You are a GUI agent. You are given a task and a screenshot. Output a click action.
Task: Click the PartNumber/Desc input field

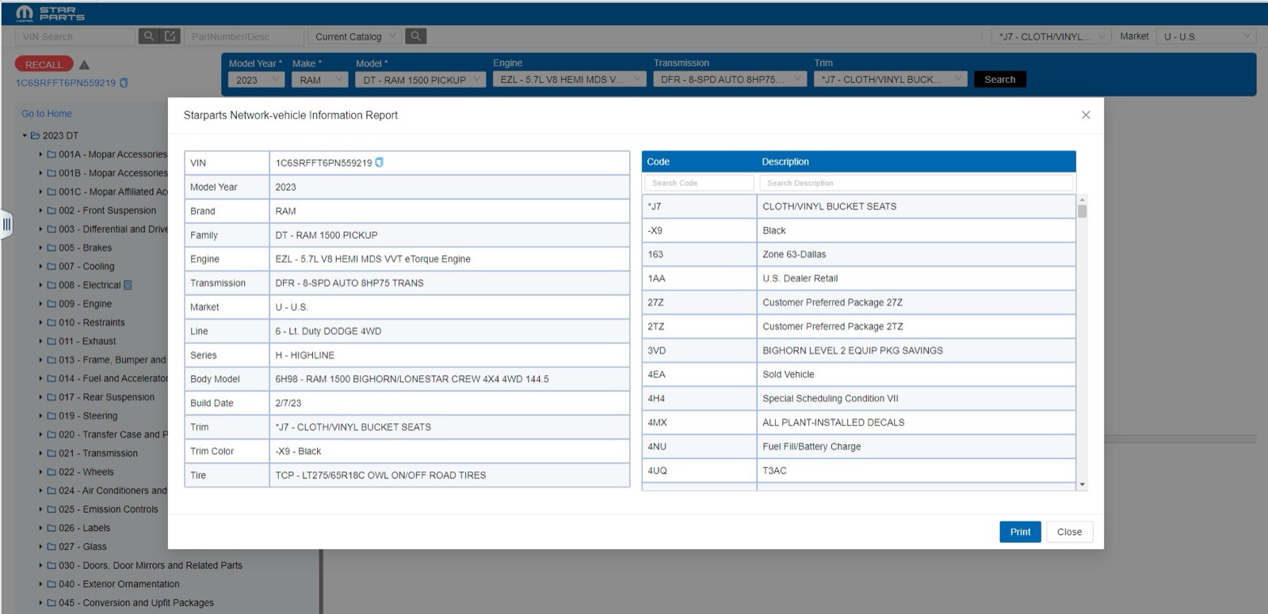(x=244, y=36)
